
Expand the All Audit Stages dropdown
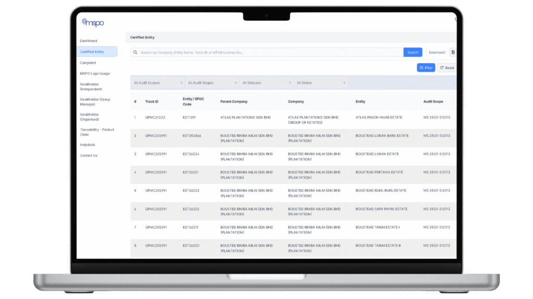click(x=212, y=83)
